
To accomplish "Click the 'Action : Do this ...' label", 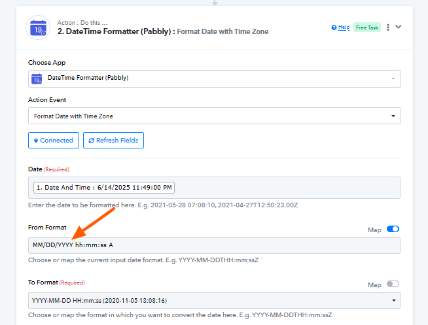I will coord(82,23).
